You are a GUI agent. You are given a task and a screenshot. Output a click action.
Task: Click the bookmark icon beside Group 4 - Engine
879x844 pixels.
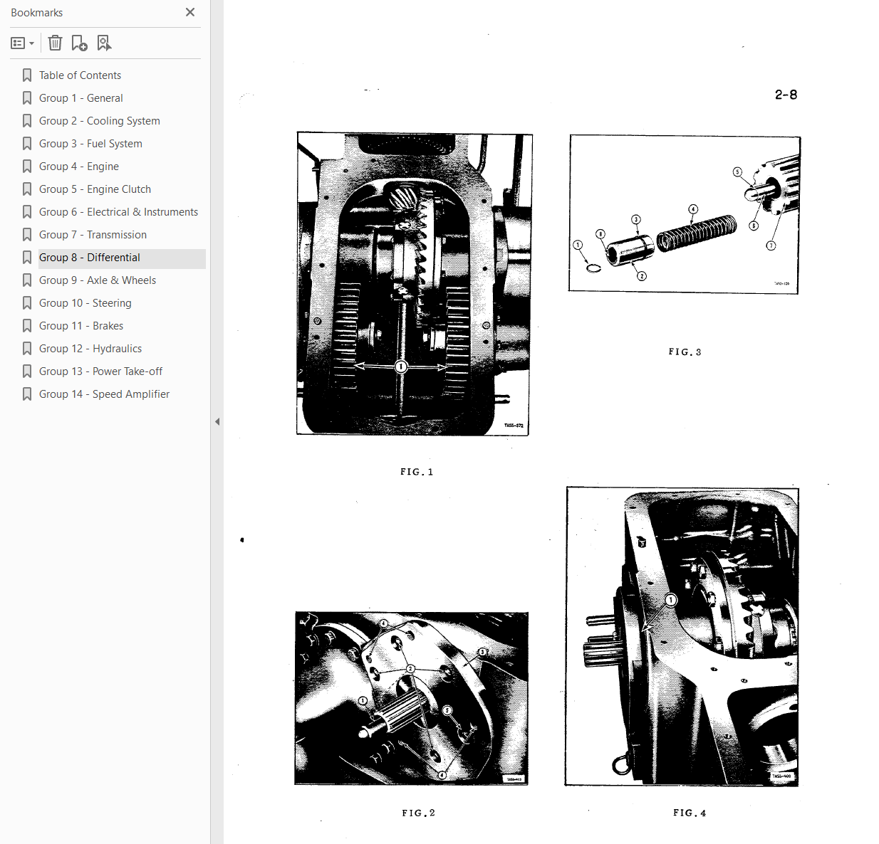point(27,167)
